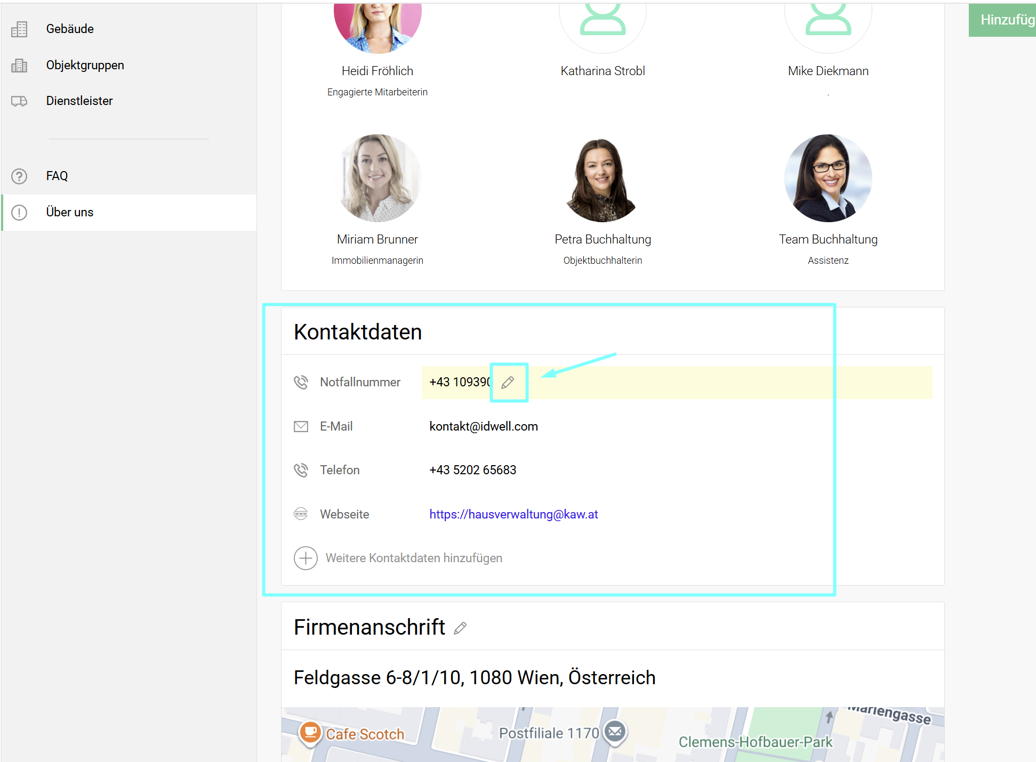This screenshot has width=1036, height=762.
Task: Open the Dienstleister menu entry
Action: tap(79, 101)
